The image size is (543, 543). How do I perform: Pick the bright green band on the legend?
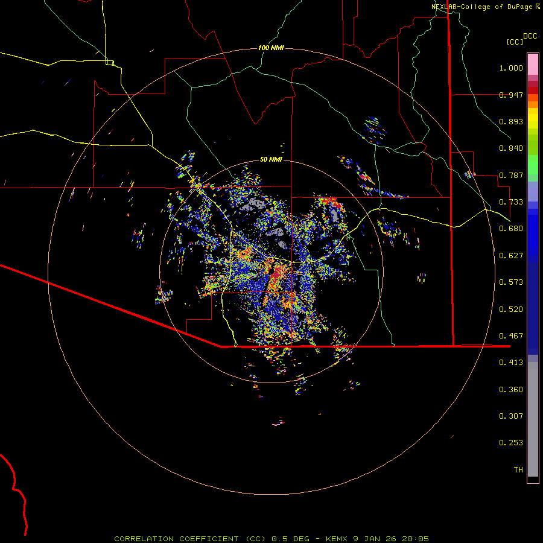(x=533, y=164)
